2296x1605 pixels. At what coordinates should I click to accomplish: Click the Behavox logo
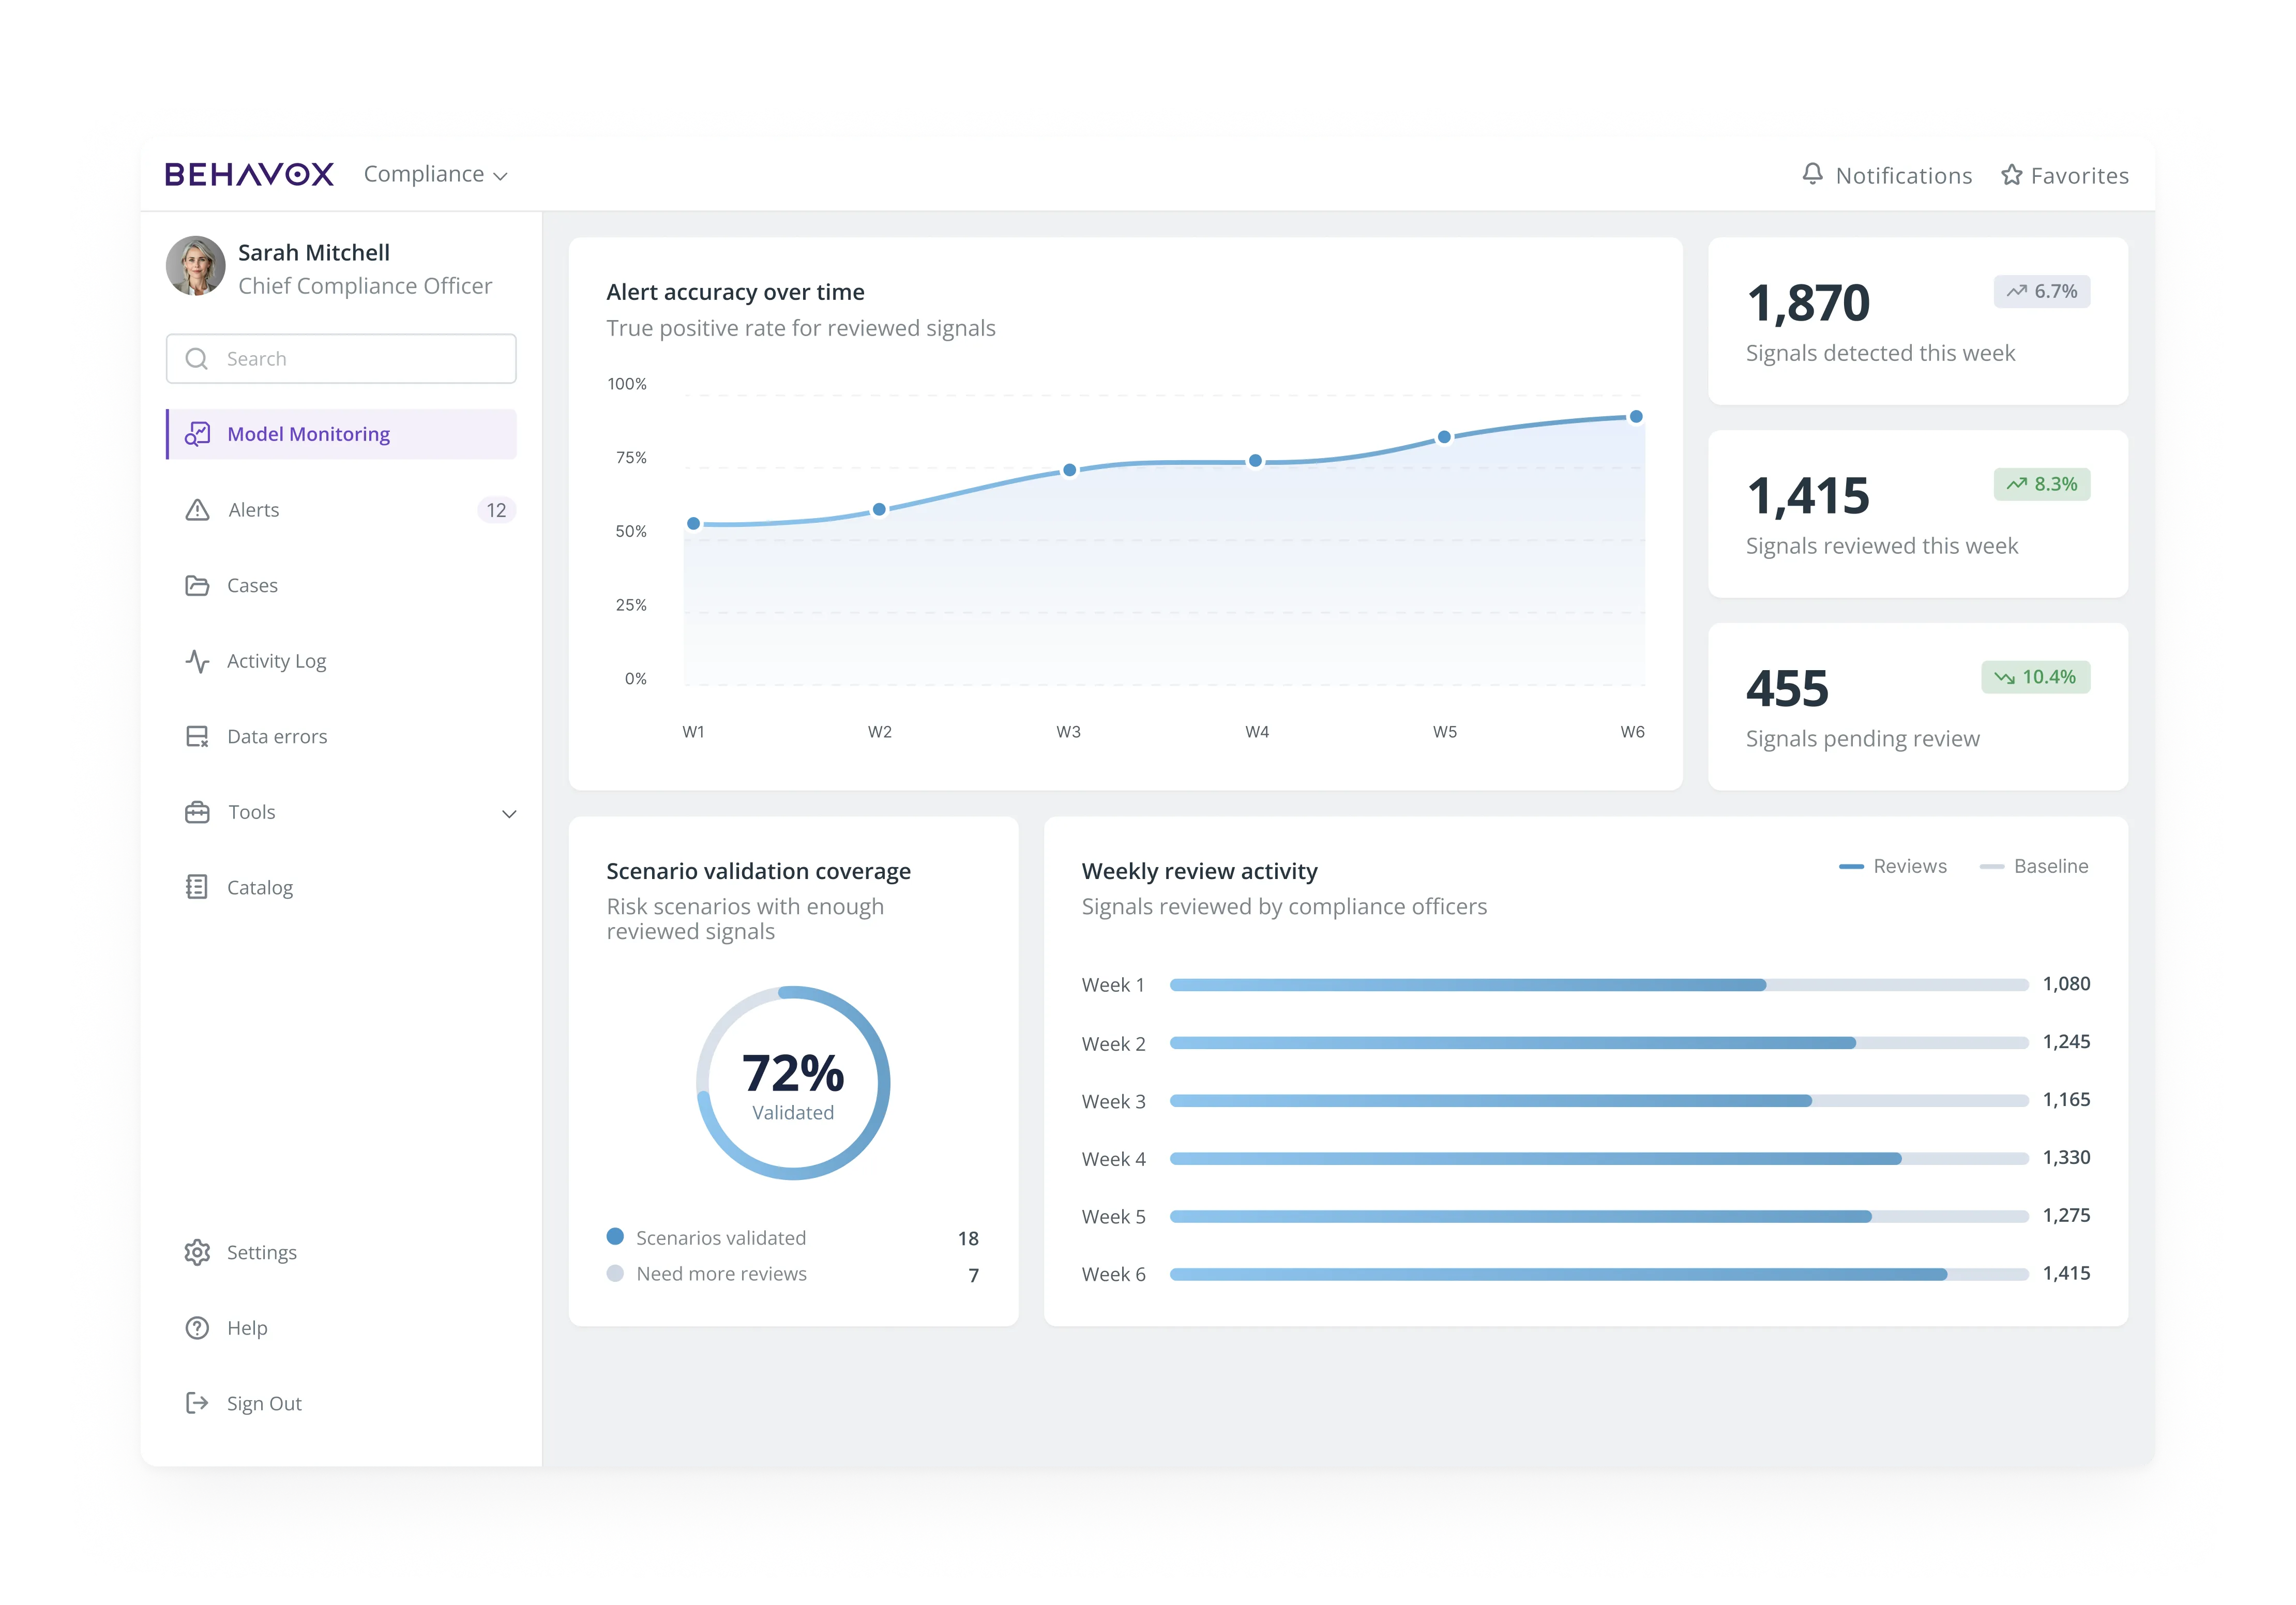[x=249, y=175]
